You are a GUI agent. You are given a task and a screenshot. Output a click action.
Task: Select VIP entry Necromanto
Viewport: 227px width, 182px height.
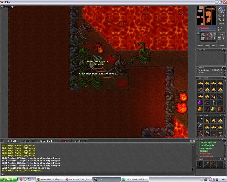(206, 148)
